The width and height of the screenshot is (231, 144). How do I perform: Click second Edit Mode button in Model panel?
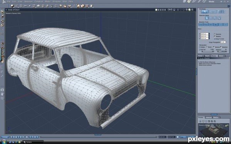coord(213,12)
